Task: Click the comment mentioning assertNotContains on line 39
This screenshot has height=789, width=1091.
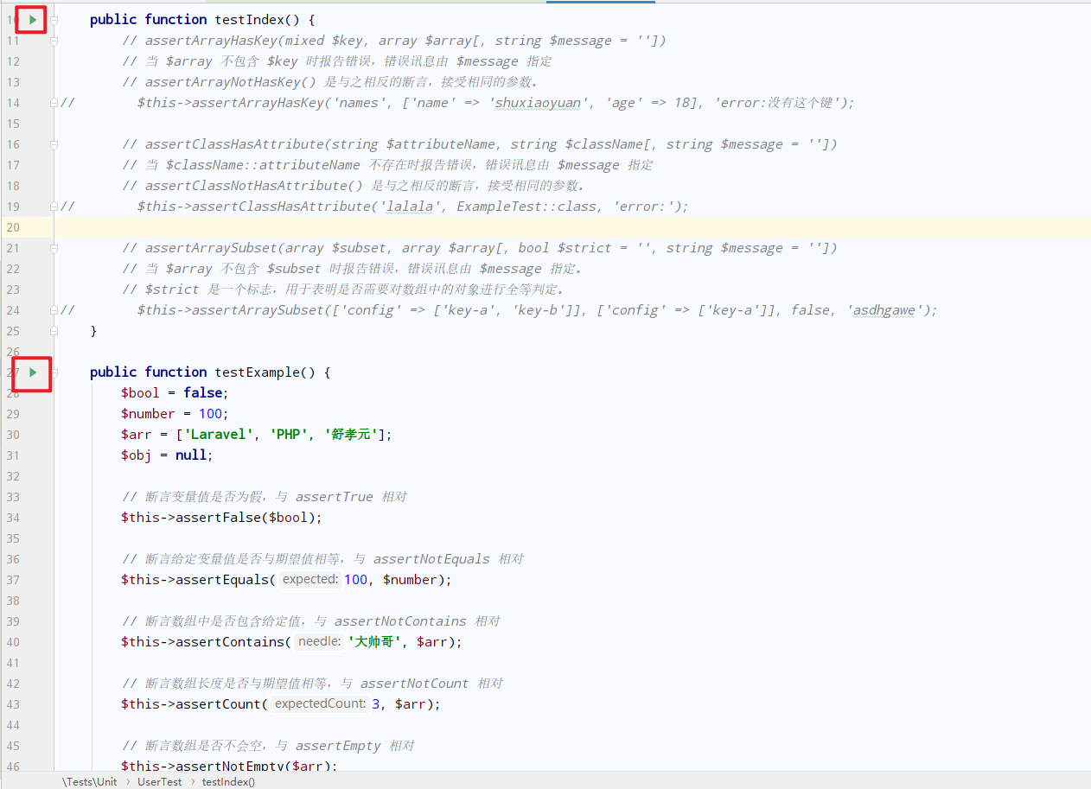Action: tap(311, 620)
